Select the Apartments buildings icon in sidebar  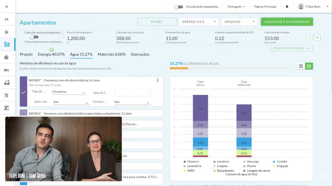[x=7, y=44]
